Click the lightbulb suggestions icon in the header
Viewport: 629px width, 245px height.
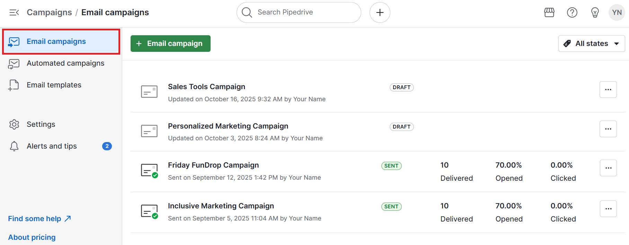pyautogui.click(x=595, y=12)
